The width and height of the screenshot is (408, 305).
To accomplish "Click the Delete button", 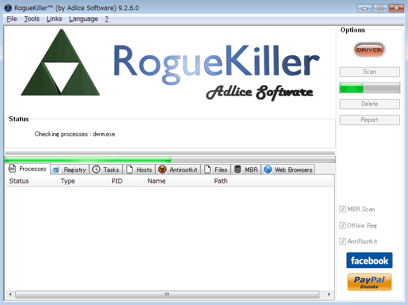I will click(x=370, y=104).
